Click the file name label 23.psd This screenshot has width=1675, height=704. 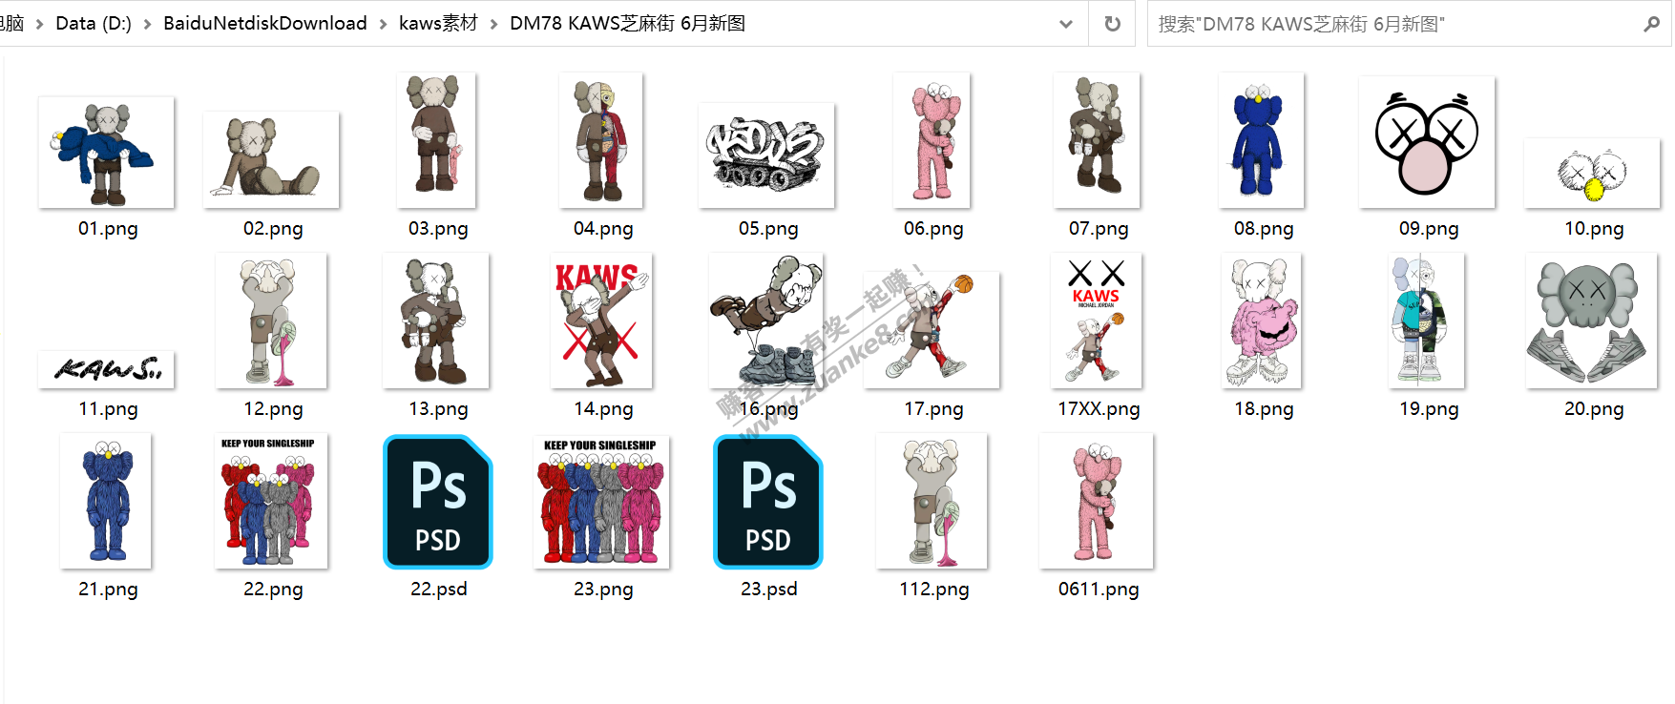769,590
